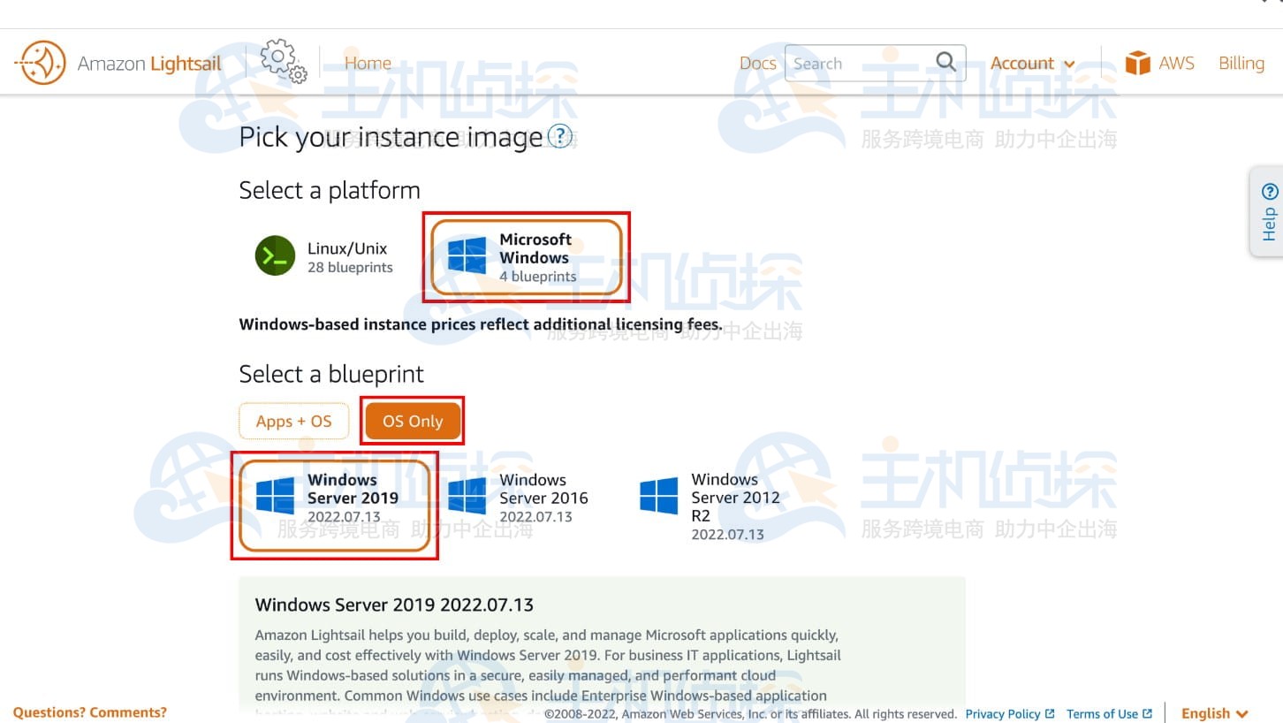Open the AWS text link
This screenshot has height=723, width=1283.
1176,63
